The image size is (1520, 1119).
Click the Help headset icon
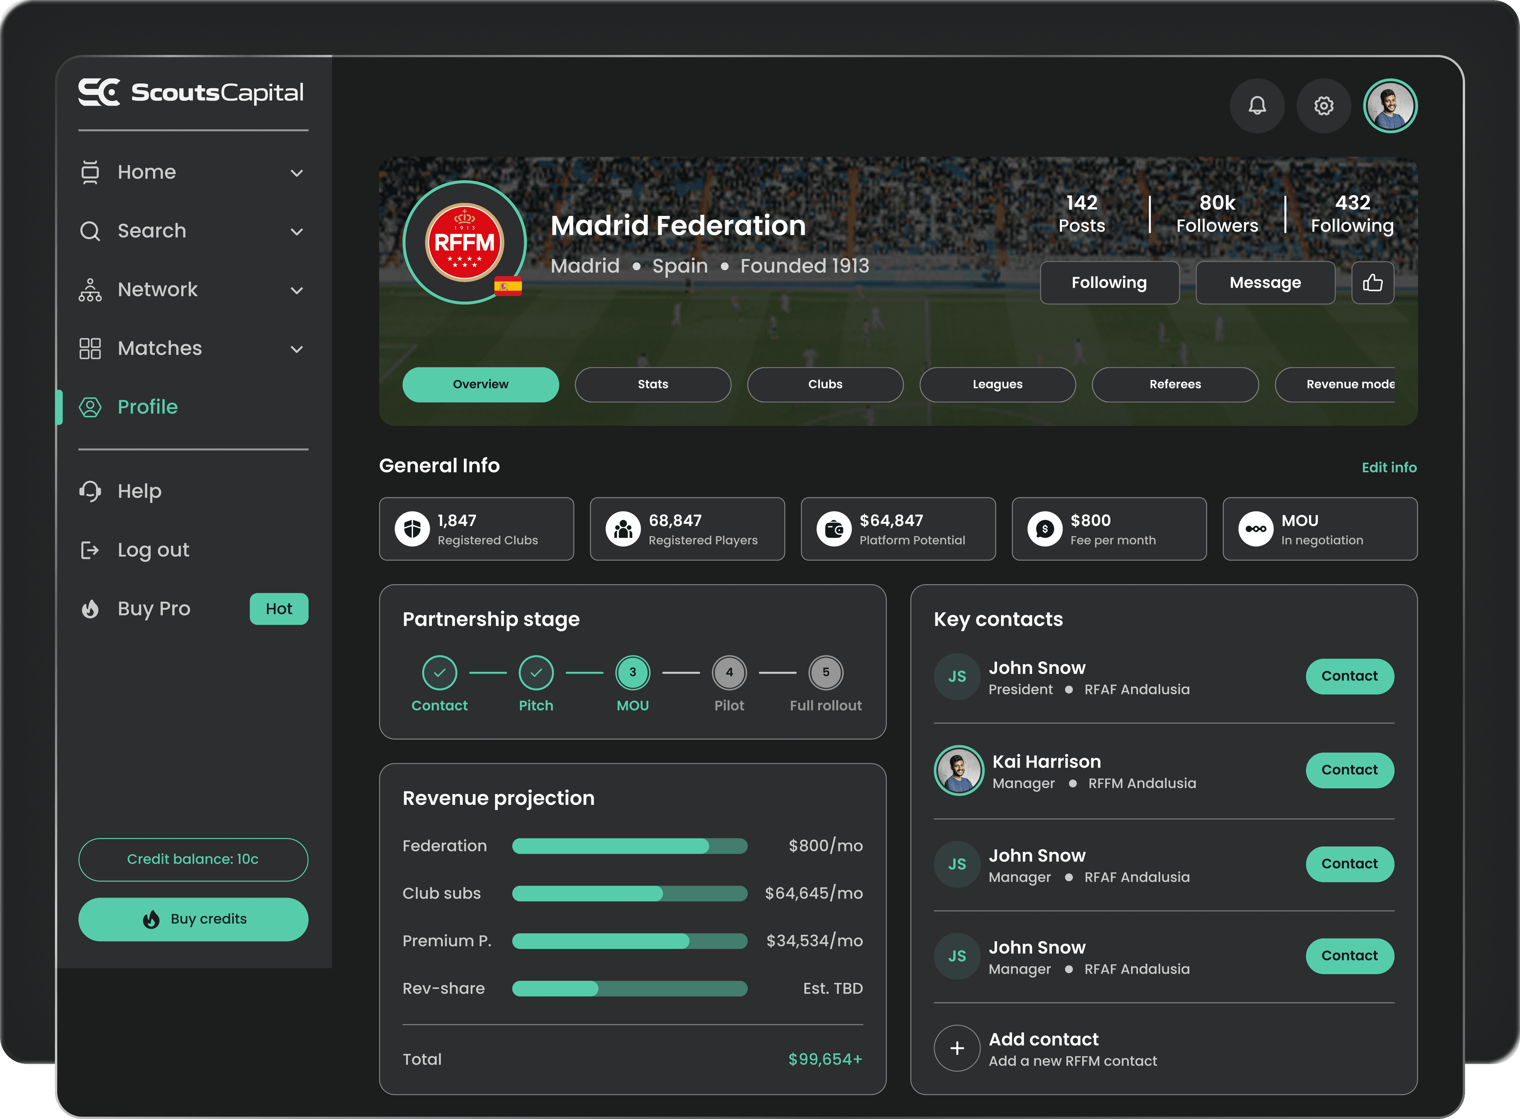click(x=90, y=491)
